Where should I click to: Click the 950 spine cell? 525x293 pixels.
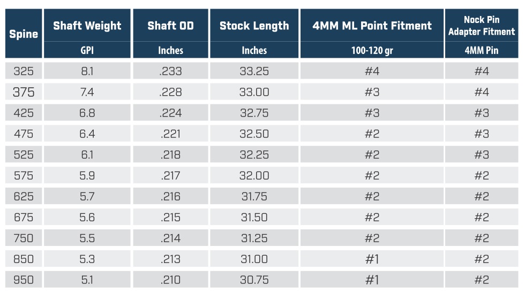24,280
